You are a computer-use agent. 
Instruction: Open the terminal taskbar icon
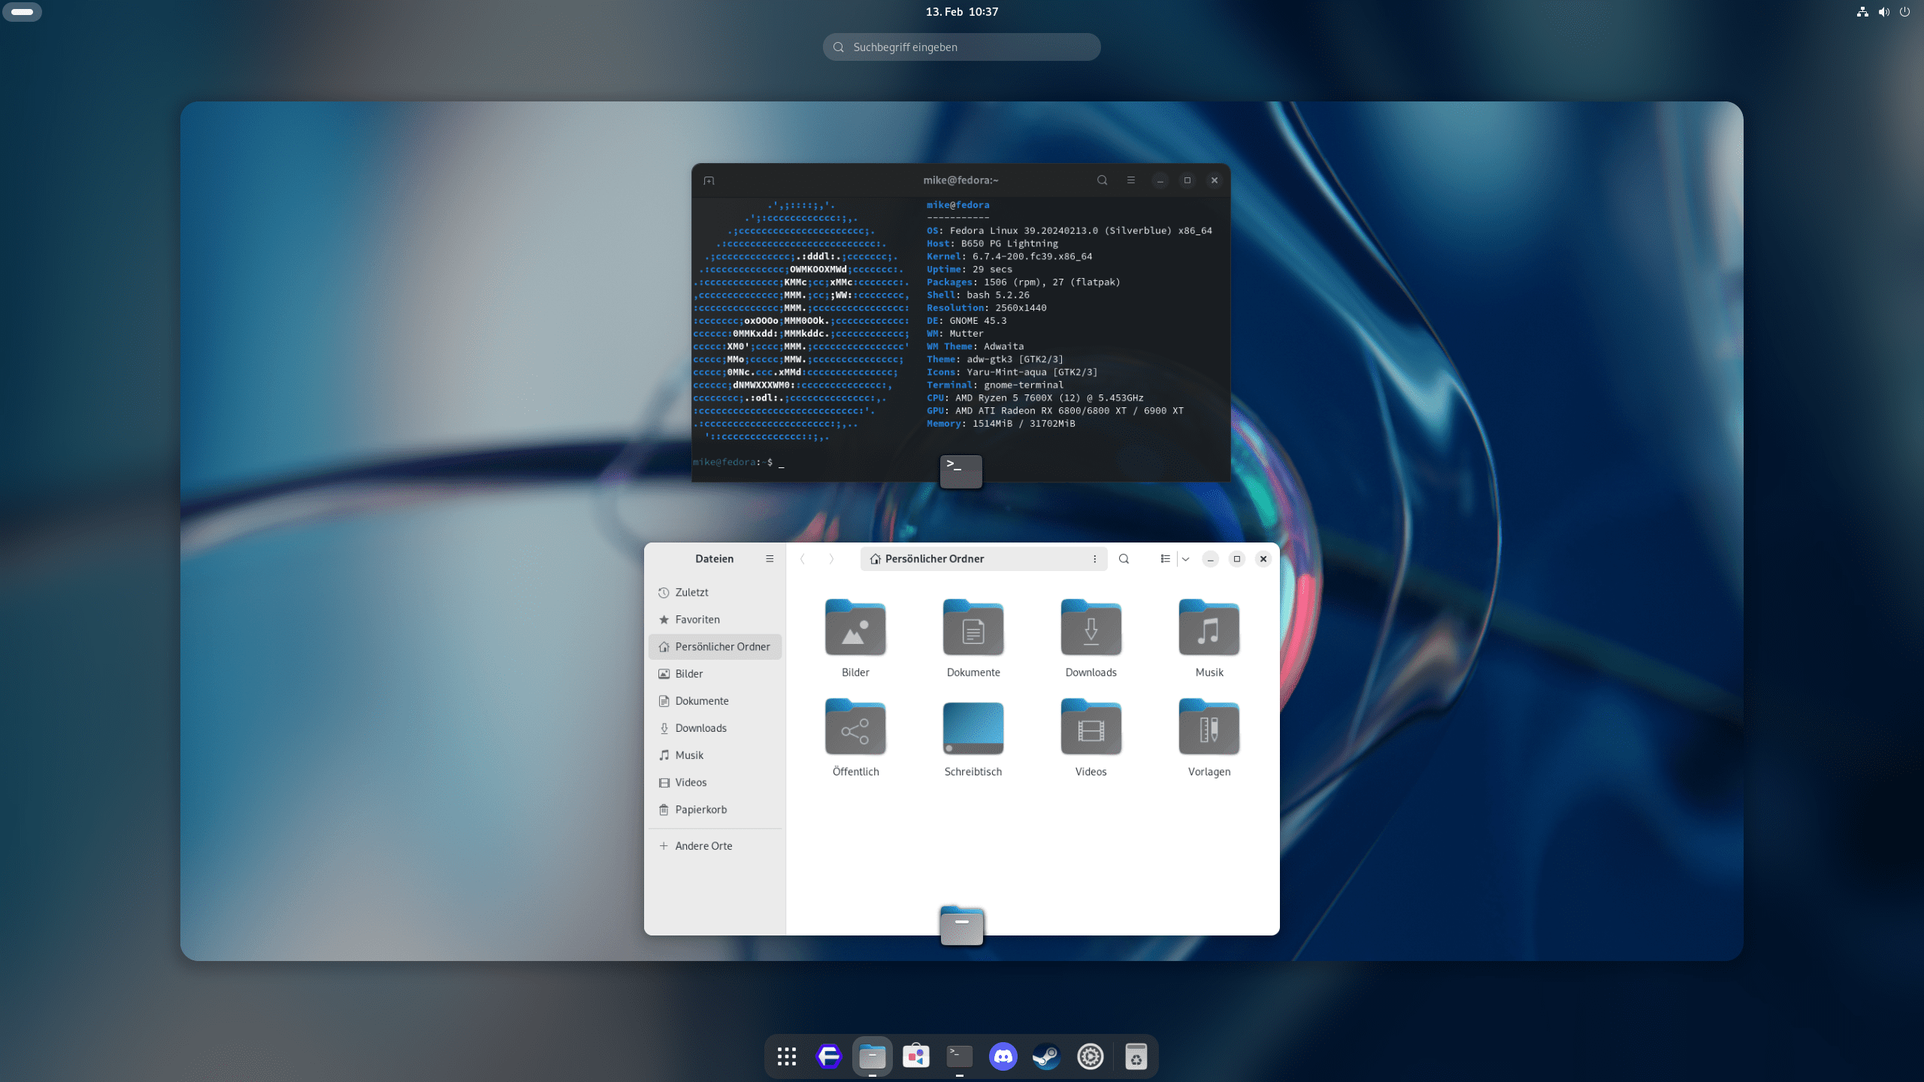(959, 1056)
